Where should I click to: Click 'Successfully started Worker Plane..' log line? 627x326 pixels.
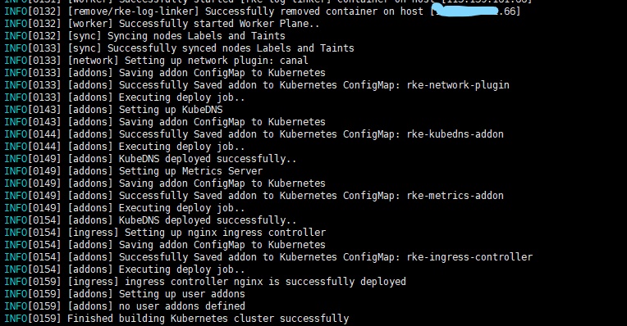pyautogui.click(x=162, y=24)
